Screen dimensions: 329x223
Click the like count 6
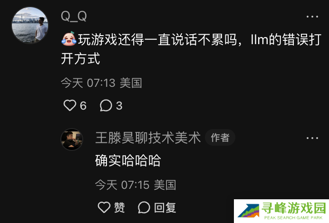(x=83, y=105)
